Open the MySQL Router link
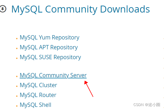The width and height of the screenshot is (164, 109). [x=38, y=95]
